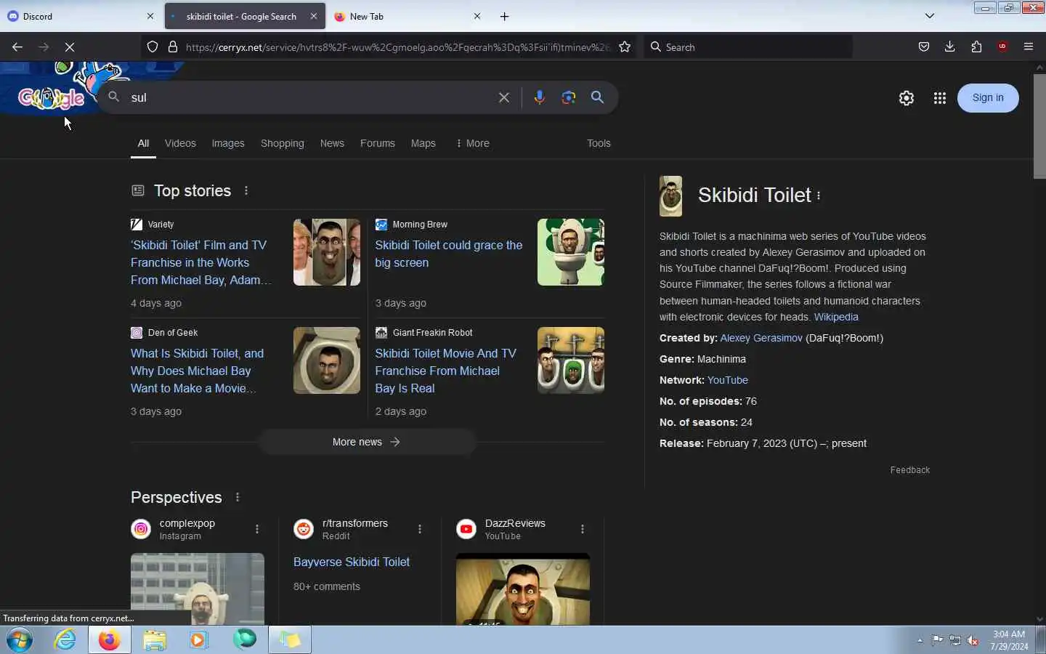This screenshot has width=1046, height=654.
Task: Open the YouTube network link
Action: (x=728, y=380)
